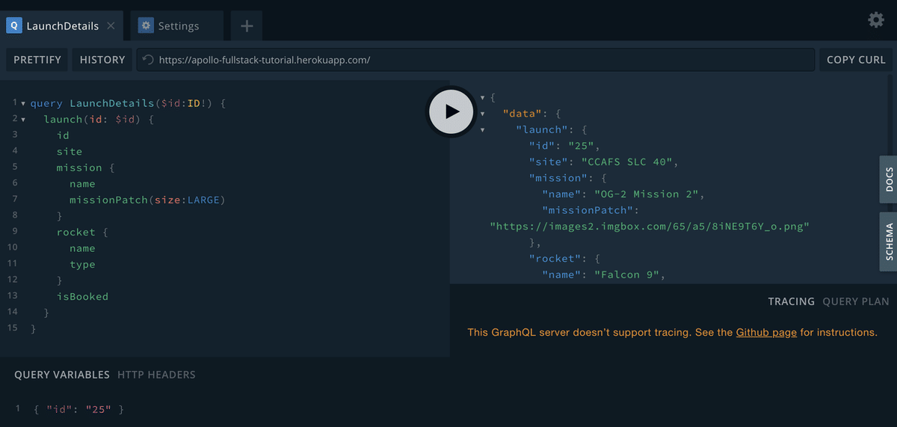Copy the query as cURL

coord(856,60)
